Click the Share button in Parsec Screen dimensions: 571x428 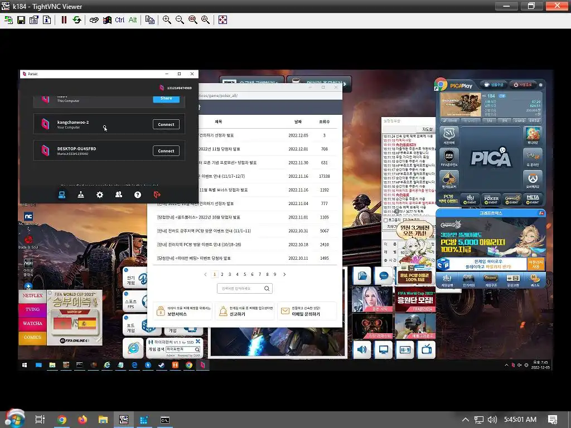click(166, 99)
